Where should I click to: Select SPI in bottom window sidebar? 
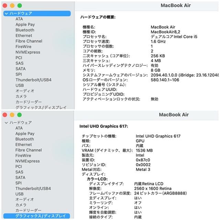tap(19, 183)
